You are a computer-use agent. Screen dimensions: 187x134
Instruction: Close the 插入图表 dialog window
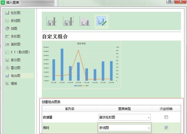click(180, 2)
